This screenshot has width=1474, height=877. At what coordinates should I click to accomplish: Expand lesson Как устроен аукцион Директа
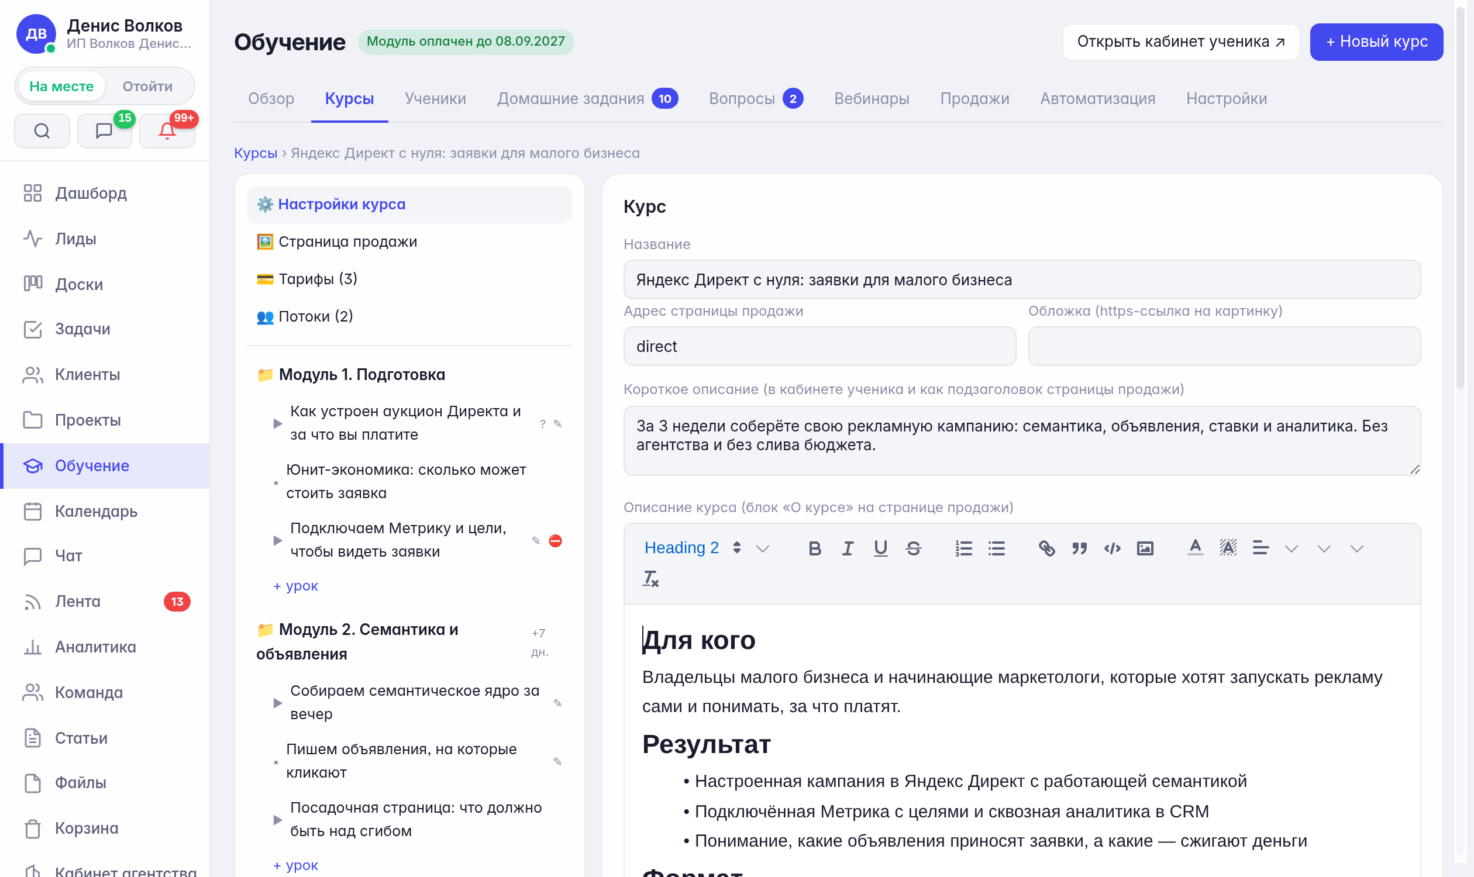pyautogui.click(x=277, y=424)
